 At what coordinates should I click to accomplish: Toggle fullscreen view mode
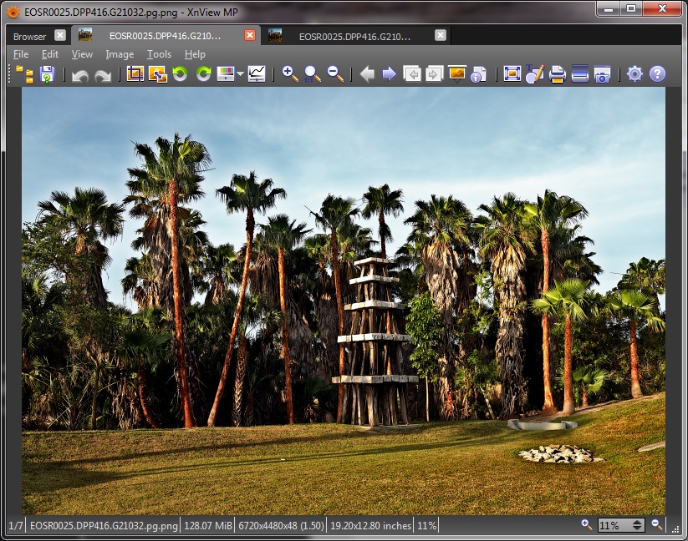pos(512,74)
